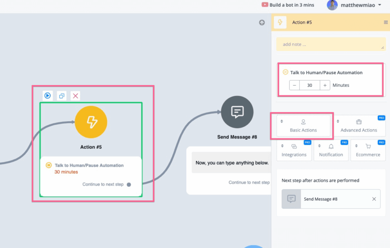Decrease pause minutes with minus button
Viewport: 390px width, 248px height.
[294, 85]
